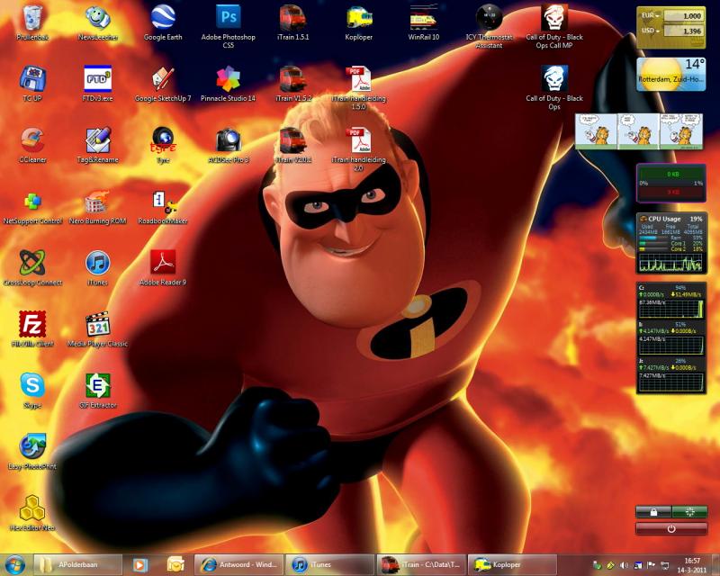720x576 pixels.
Task: Click the lock button in the shutdown gadget
Action: coord(653,512)
